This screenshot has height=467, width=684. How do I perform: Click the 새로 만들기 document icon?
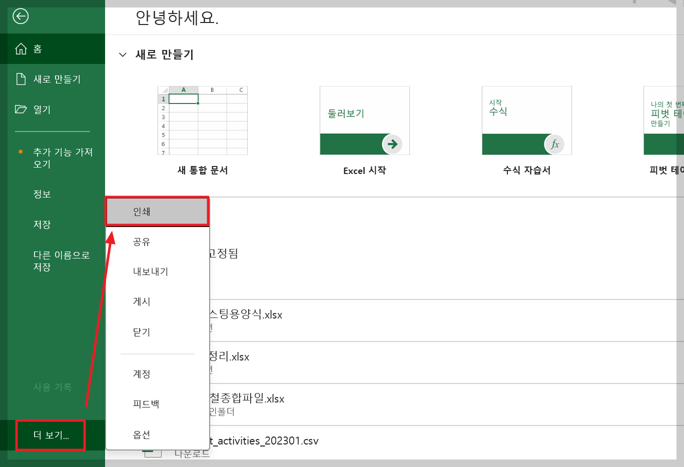click(20, 79)
